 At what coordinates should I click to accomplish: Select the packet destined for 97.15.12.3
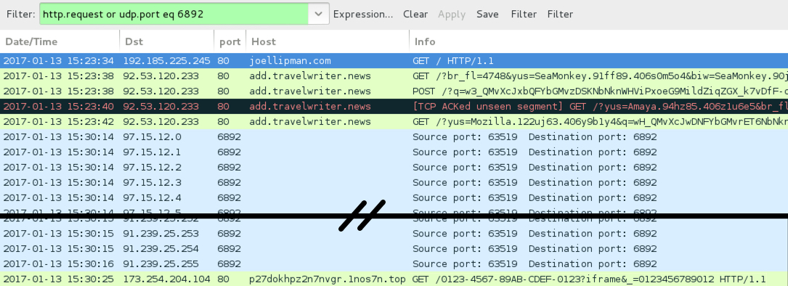394,182
